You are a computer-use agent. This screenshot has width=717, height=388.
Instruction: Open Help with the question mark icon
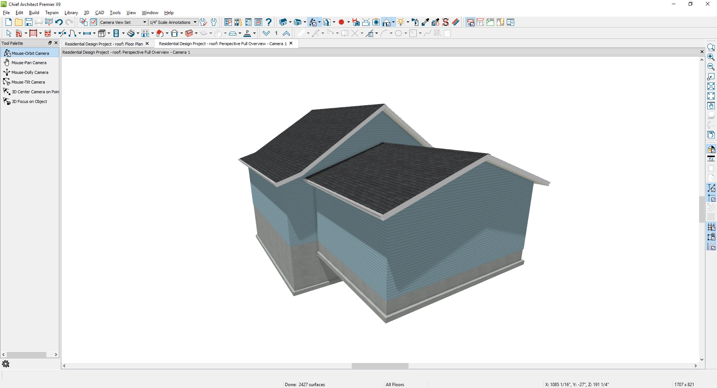269,22
